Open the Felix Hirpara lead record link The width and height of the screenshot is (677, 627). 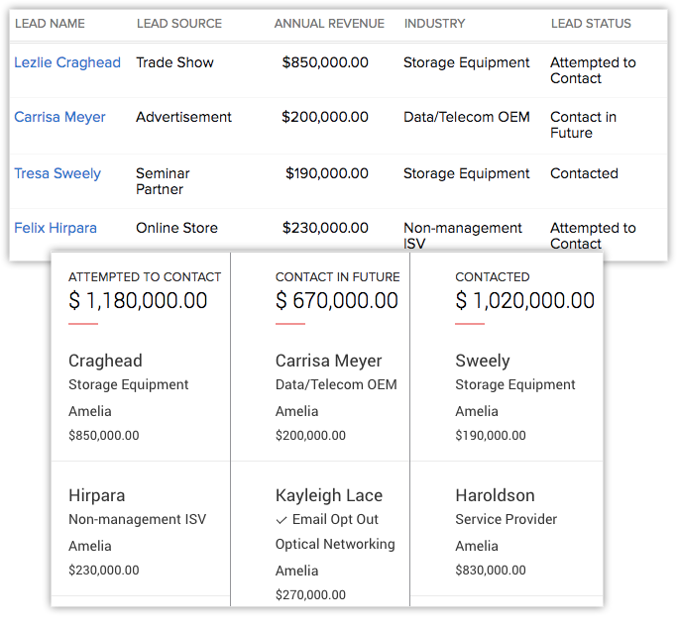point(56,228)
